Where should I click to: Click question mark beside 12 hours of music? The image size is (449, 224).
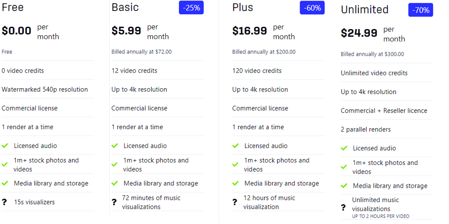pos(235,202)
